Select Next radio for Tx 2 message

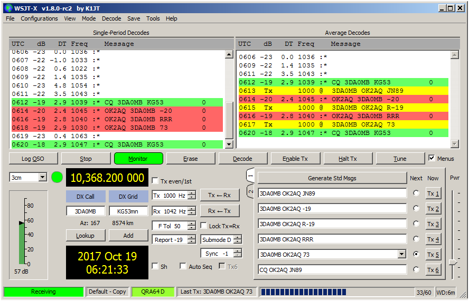416,208
